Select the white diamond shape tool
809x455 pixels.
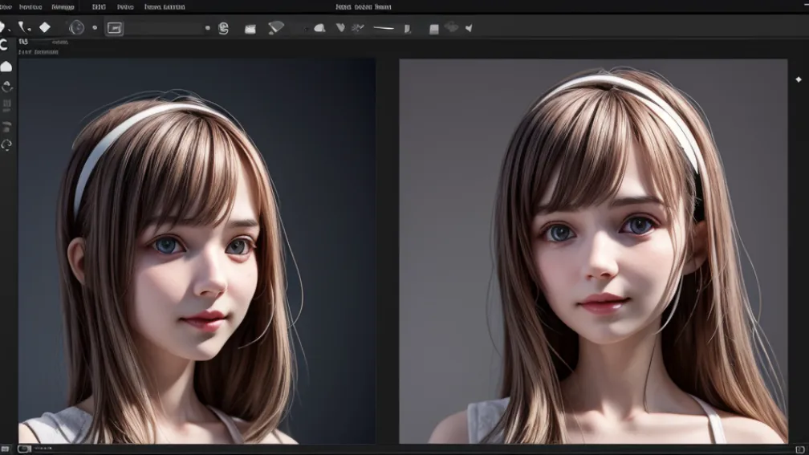(45, 27)
